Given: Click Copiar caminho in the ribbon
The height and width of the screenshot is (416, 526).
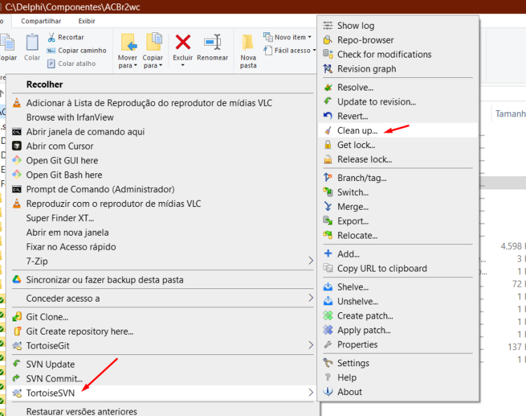Looking at the screenshot, I should pyautogui.click(x=77, y=51).
